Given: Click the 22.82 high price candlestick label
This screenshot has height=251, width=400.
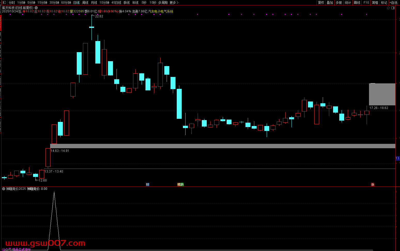Looking at the screenshot, I should tap(99, 16).
